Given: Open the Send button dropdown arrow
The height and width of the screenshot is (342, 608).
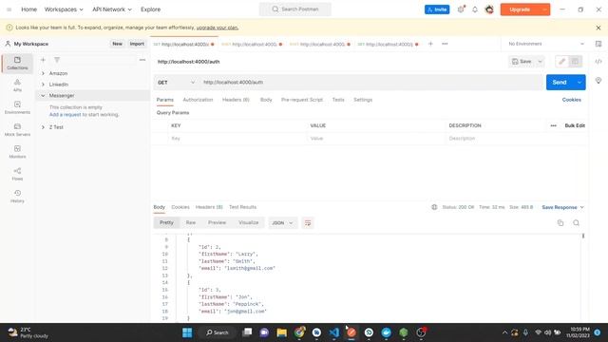Looking at the screenshot, I should 579,83.
